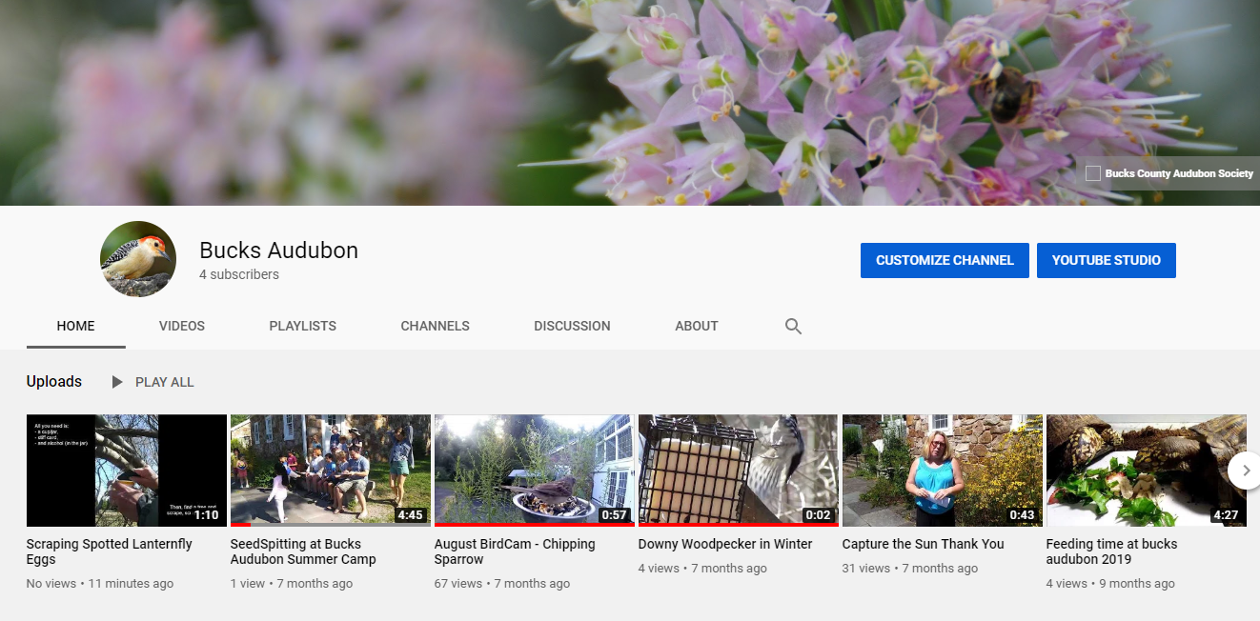Click the 'No views • 11 minutes ago' text
The image size is (1260, 621).
click(x=100, y=584)
